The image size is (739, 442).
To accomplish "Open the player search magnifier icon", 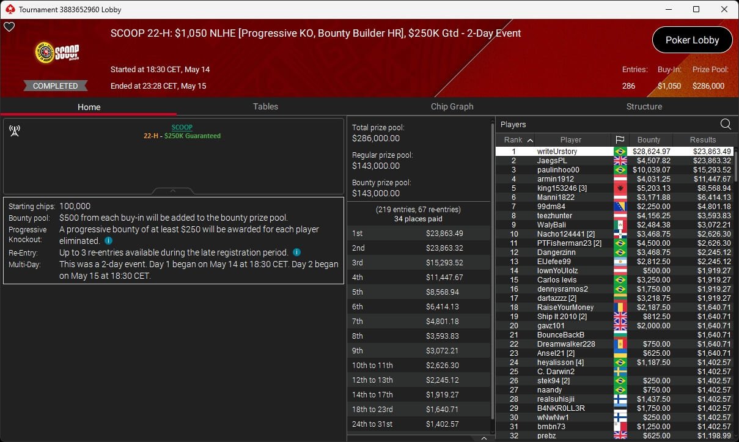I will 726,124.
